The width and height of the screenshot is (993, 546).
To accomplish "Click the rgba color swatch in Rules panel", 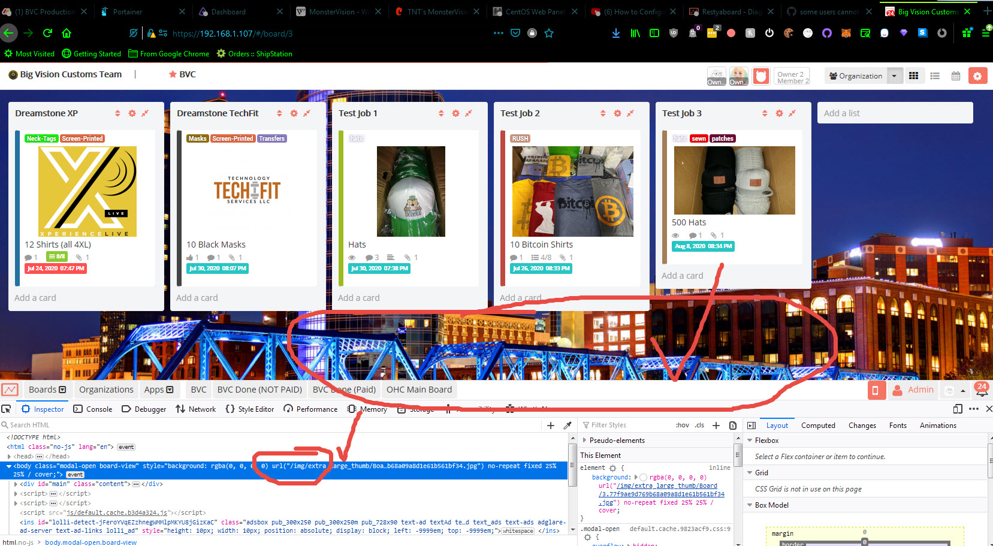I will pyautogui.click(x=642, y=476).
